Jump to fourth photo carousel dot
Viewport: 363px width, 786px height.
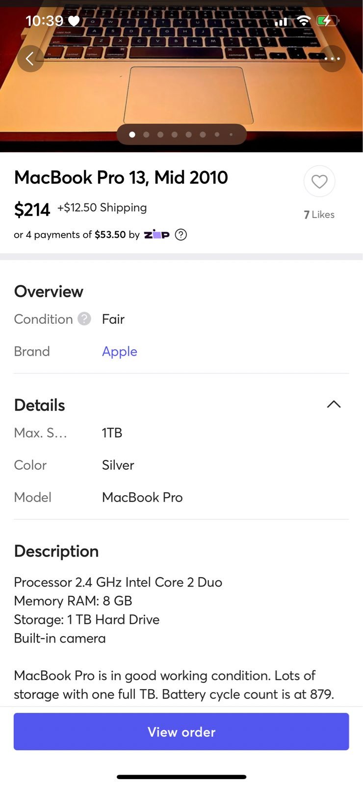click(x=175, y=135)
